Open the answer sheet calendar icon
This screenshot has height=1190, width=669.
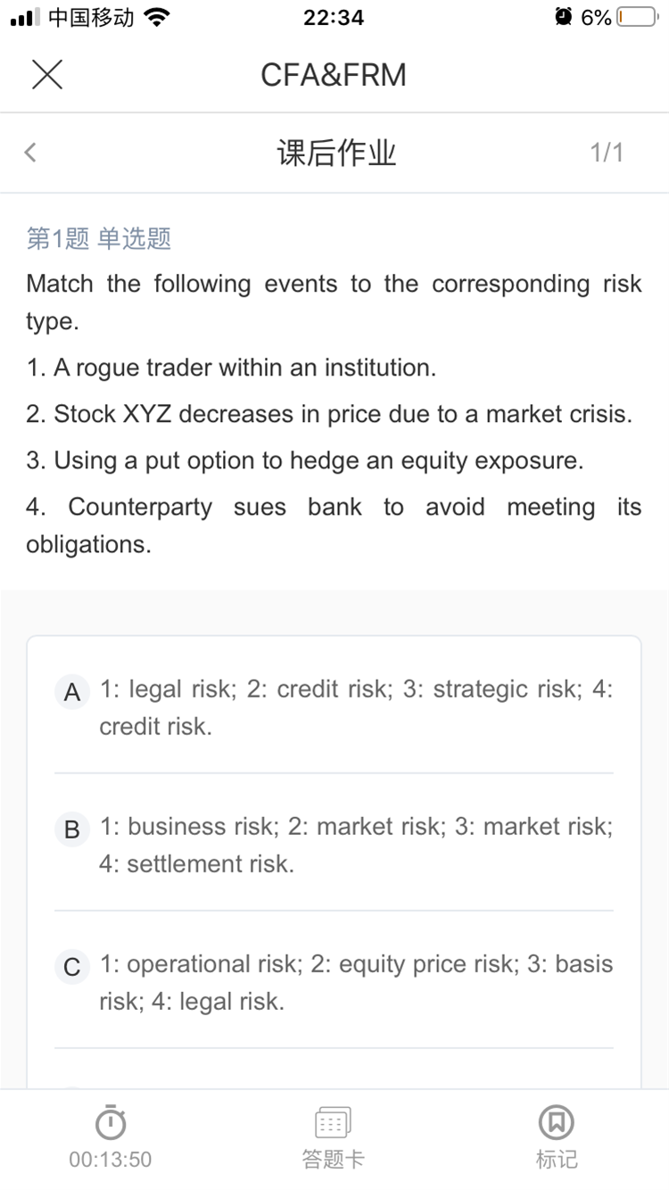pyautogui.click(x=333, y=1122)
